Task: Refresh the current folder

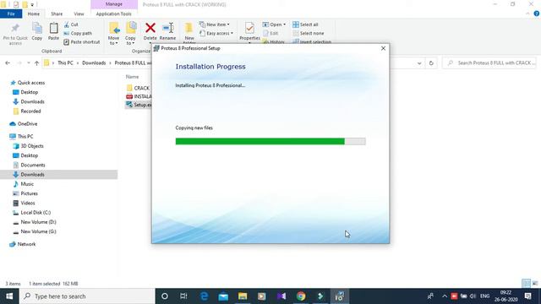Action: tap(431, 63)
